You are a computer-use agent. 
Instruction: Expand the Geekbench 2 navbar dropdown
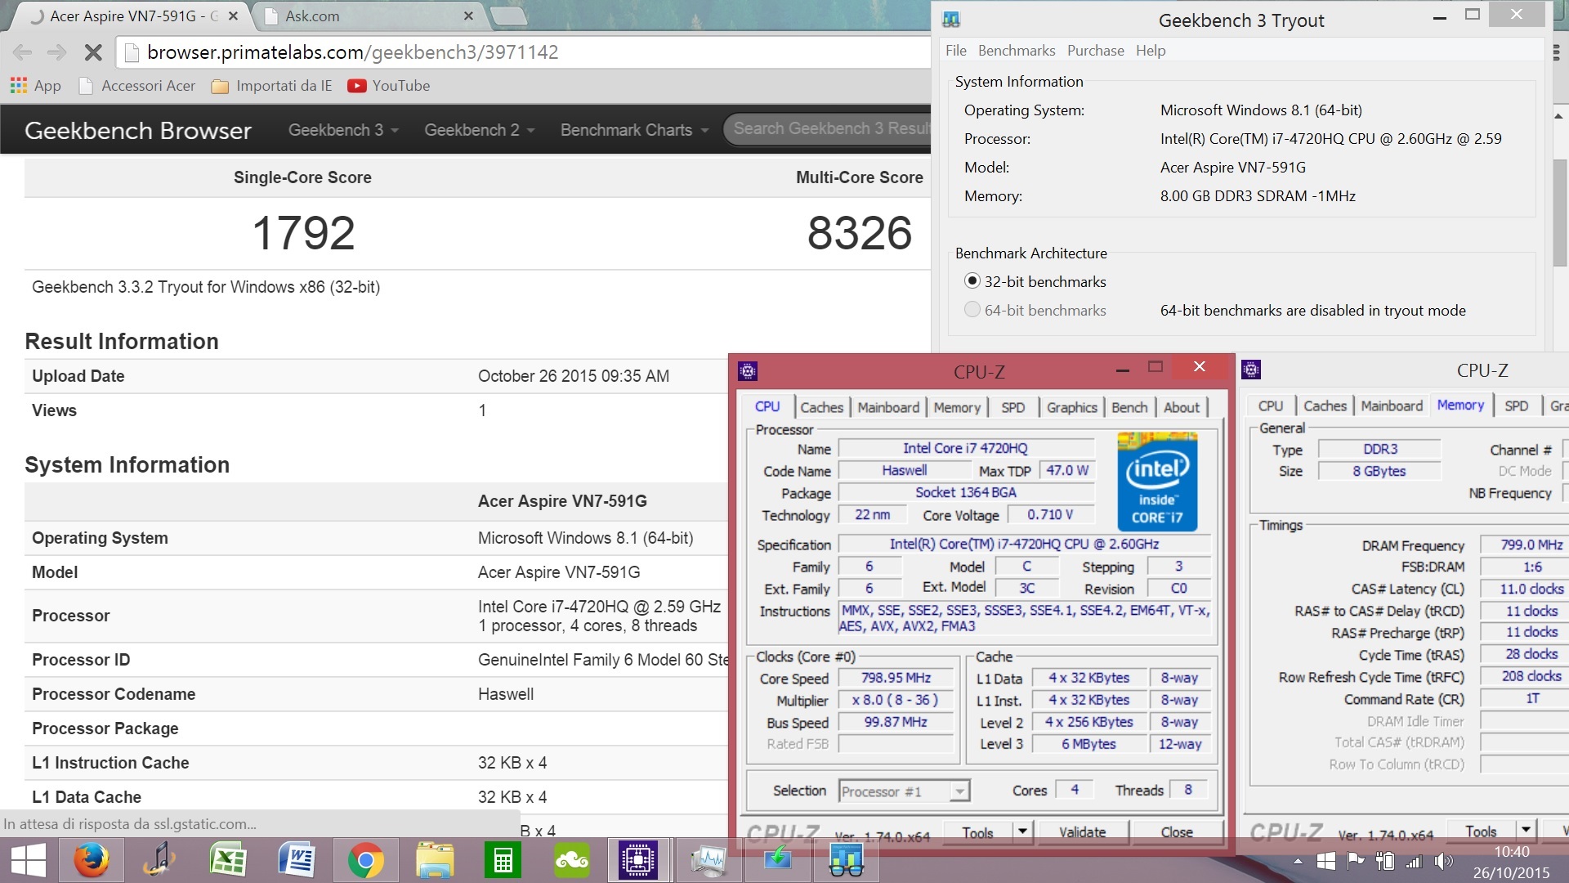480,130
